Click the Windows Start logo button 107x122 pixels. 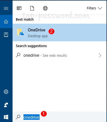(x=6, y=117)
